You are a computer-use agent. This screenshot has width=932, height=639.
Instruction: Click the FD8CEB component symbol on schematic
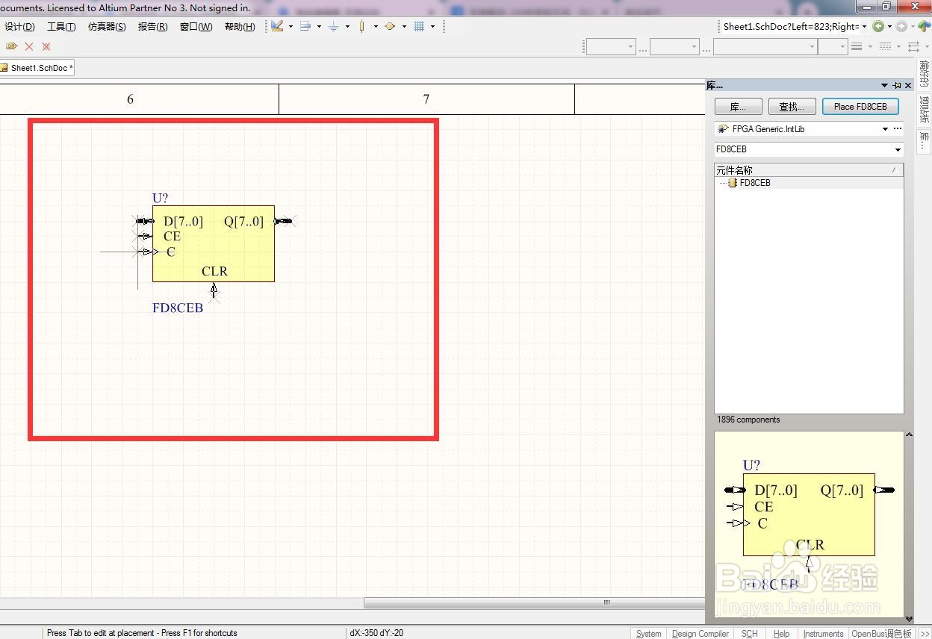[x=213, y=243]
